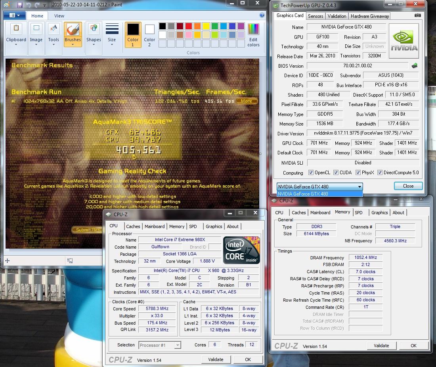Select NVIDIA GeForce GTX 480 list entry
Viewport: 436px width, 367px height.
[x=320, y=194]
